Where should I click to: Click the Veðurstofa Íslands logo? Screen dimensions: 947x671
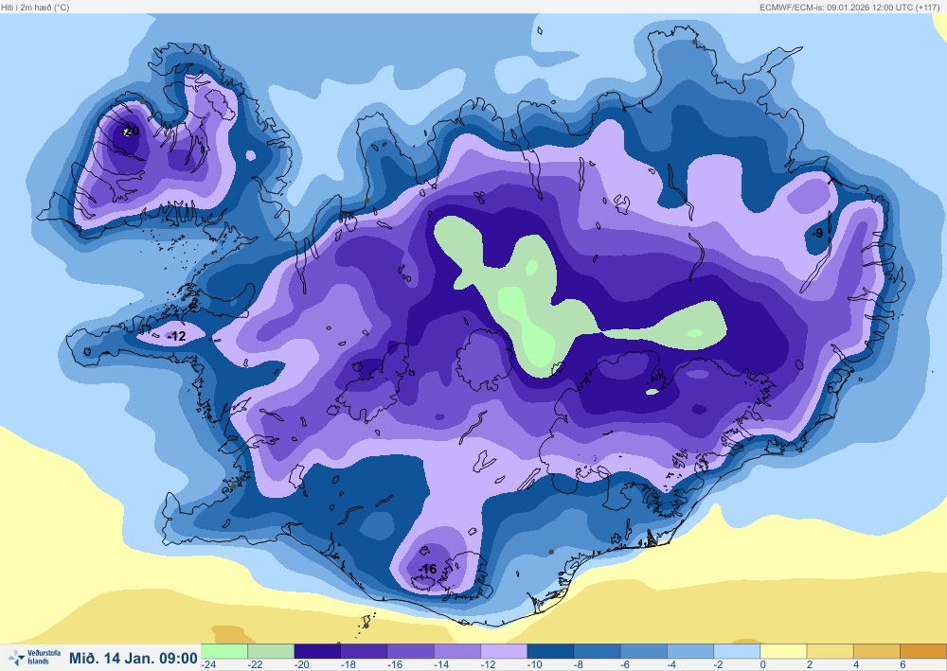(34, 657)
